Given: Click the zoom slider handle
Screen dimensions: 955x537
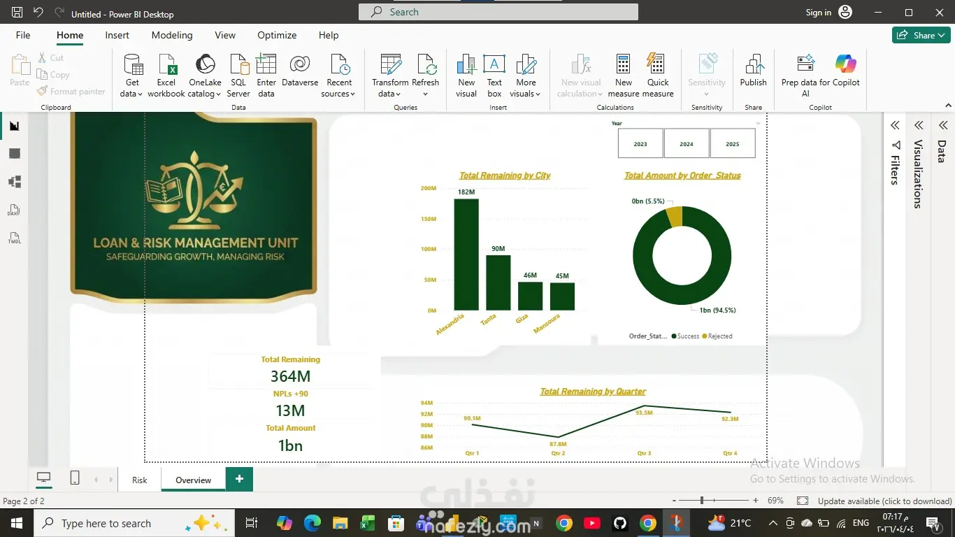Looking at the screenshot, I should click(702, 501).
